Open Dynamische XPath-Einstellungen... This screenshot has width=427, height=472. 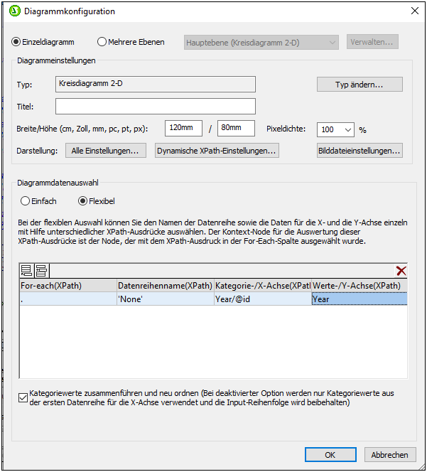pos(217,151)
